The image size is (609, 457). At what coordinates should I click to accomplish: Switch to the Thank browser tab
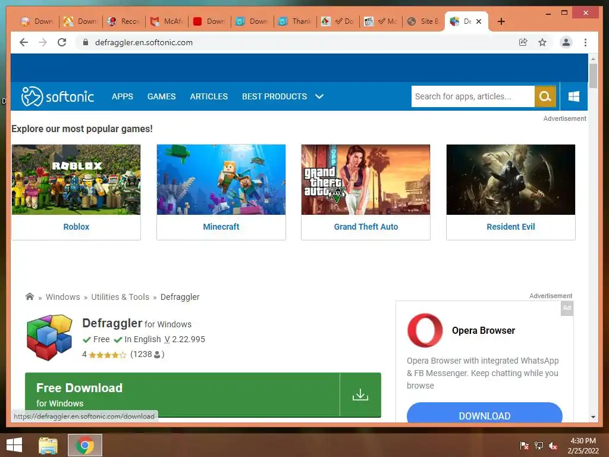pos(296,21)
